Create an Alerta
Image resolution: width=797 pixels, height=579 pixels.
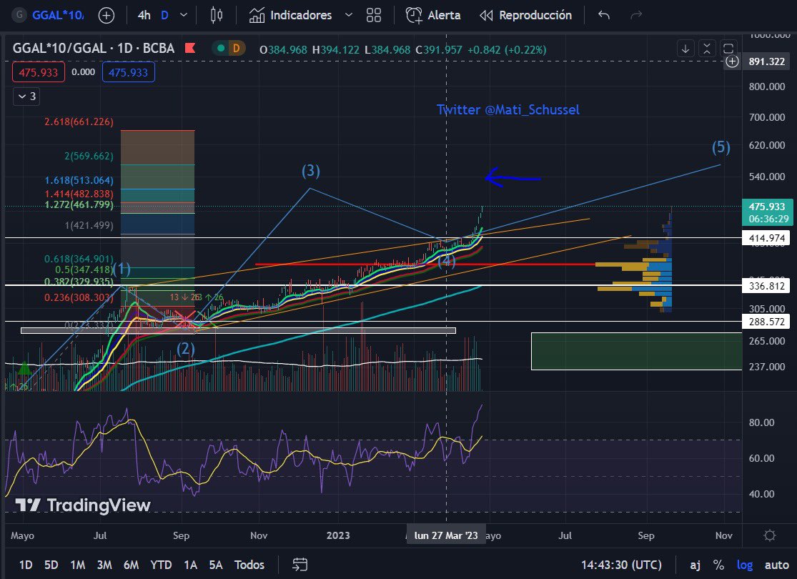click(433, 15)
